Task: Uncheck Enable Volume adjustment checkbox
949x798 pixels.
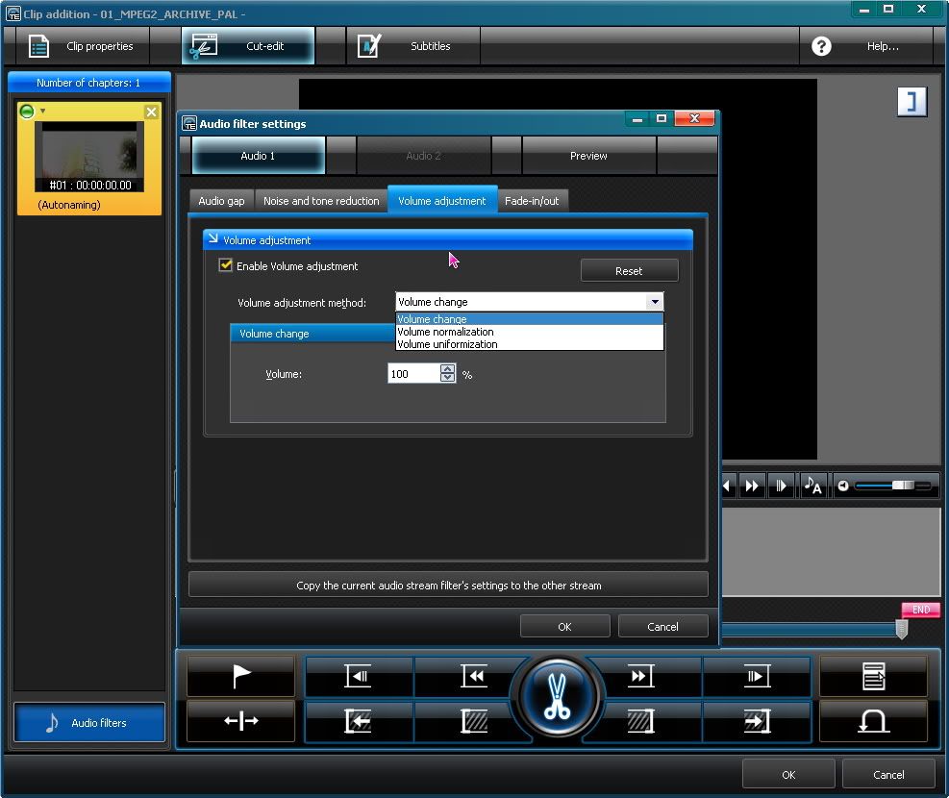Action: [x=226, y=266]
